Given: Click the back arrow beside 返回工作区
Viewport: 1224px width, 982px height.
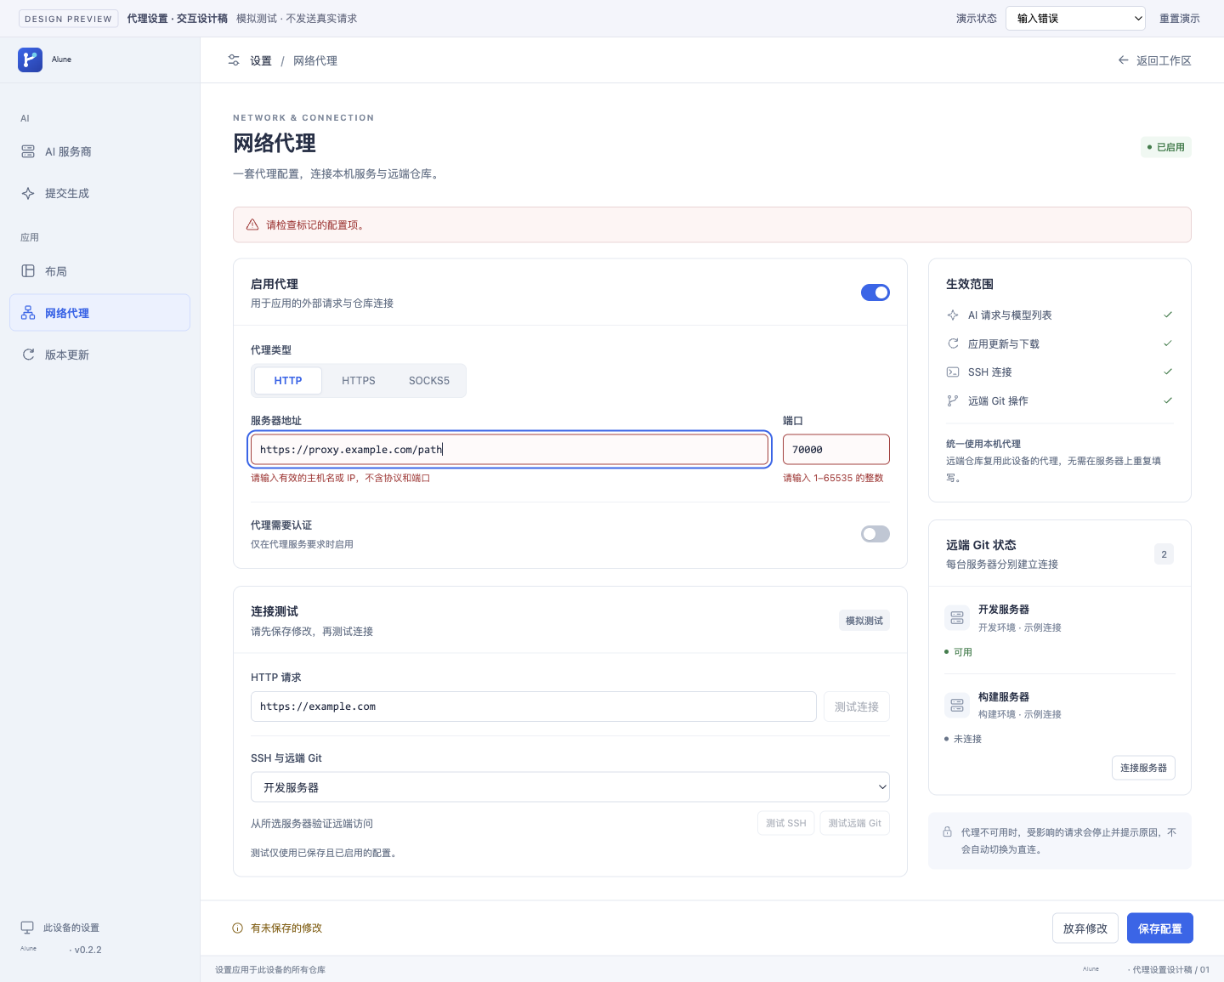Looking at the screenshot, I should (1123, 60).
